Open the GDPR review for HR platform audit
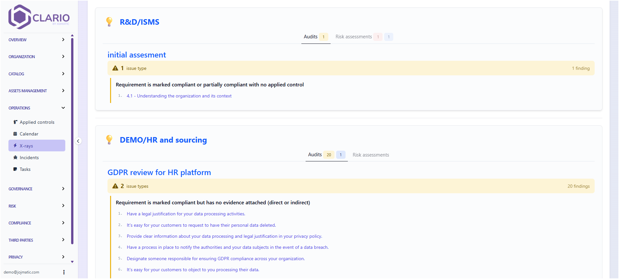The height and width of the screenshot is (279, 619). pyautogui.click(x=159, y=172)
